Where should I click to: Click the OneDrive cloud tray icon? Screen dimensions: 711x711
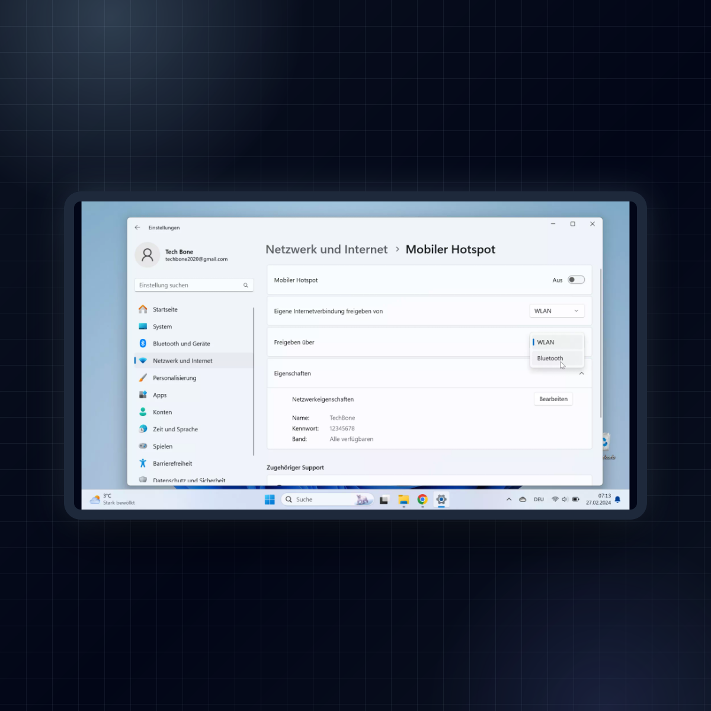523,499
